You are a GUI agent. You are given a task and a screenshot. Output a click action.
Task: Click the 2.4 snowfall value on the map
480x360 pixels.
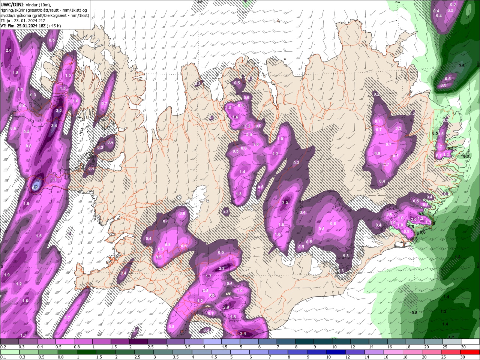(243, 333)
